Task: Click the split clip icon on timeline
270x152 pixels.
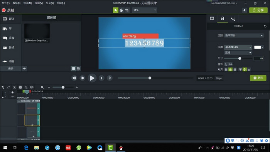Action: [32, 87]
